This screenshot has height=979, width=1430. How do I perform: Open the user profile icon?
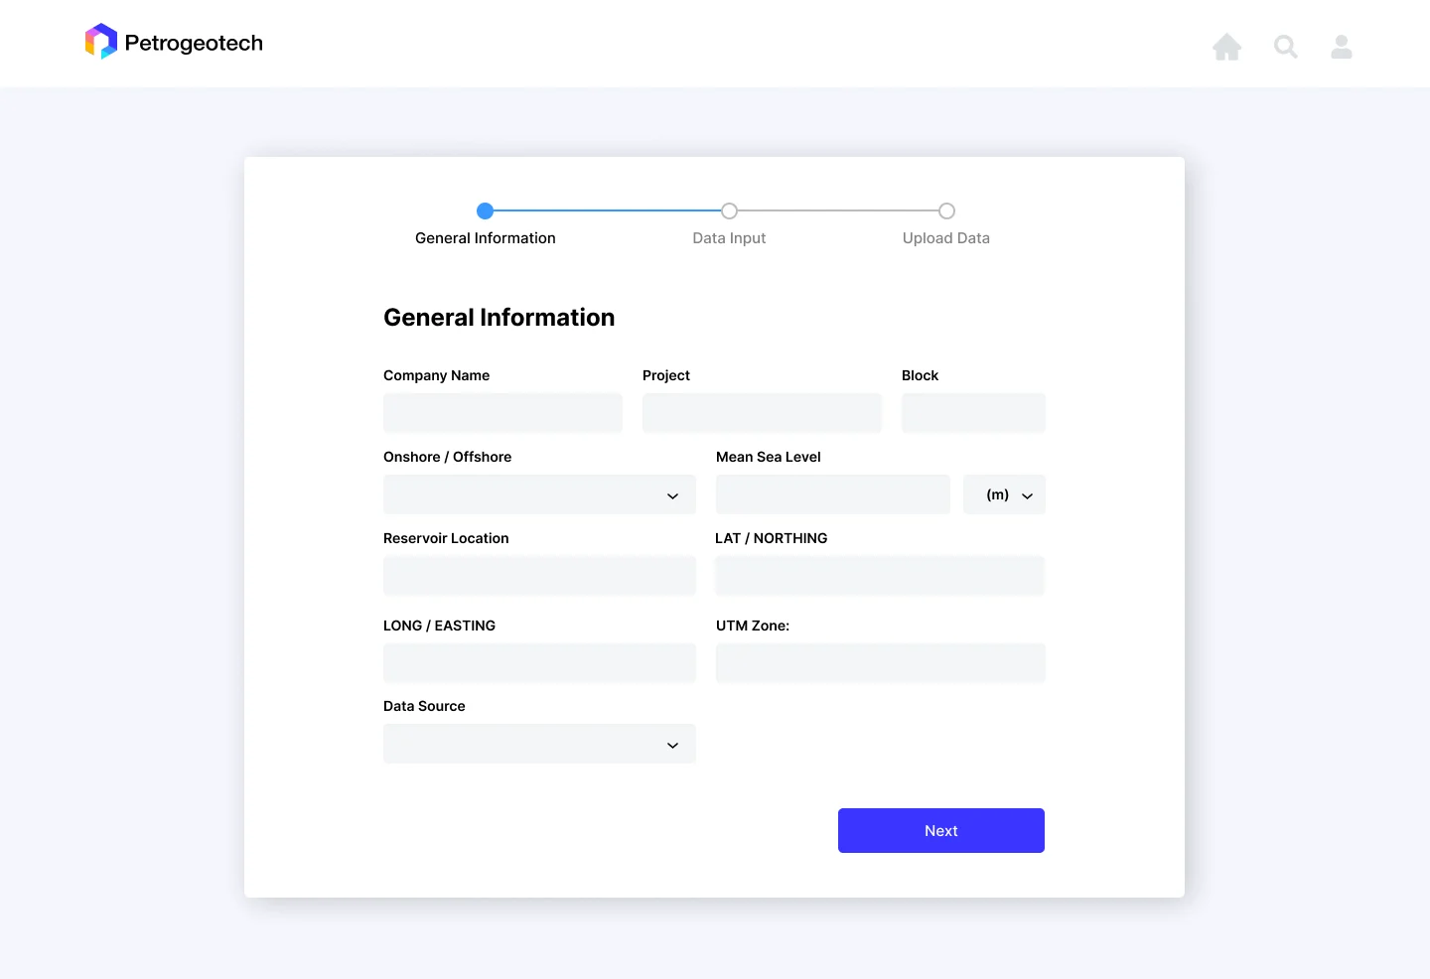point(1342,47)
